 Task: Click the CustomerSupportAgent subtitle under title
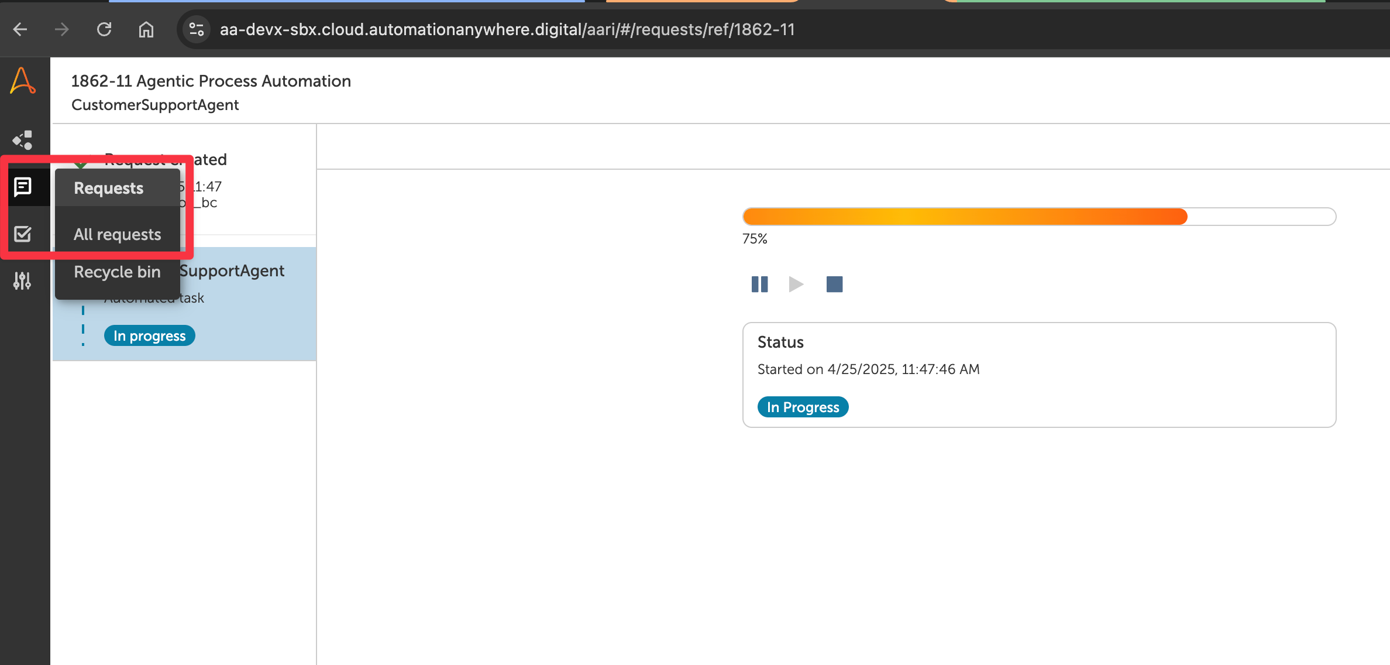[155, 105]
